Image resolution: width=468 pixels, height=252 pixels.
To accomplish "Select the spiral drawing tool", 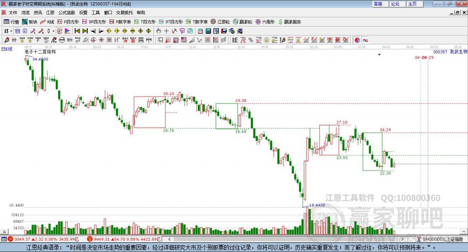I will [46, 40].
